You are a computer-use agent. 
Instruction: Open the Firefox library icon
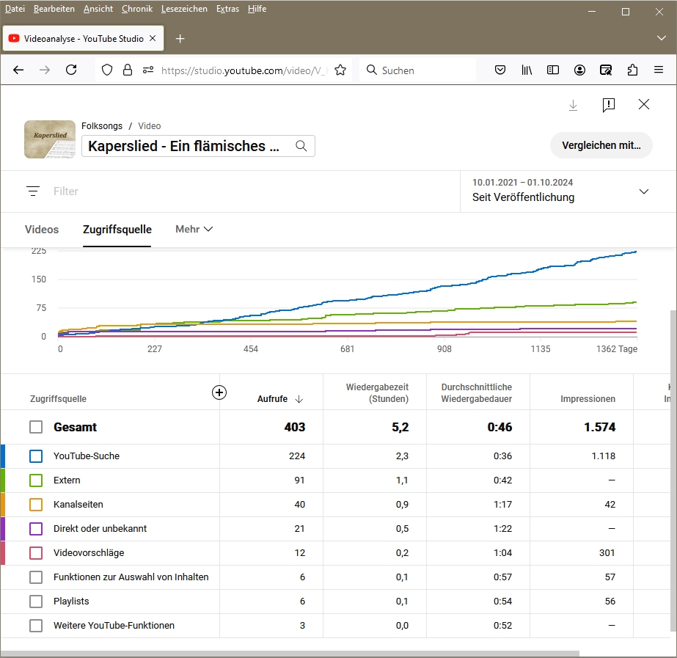point(527,70)
